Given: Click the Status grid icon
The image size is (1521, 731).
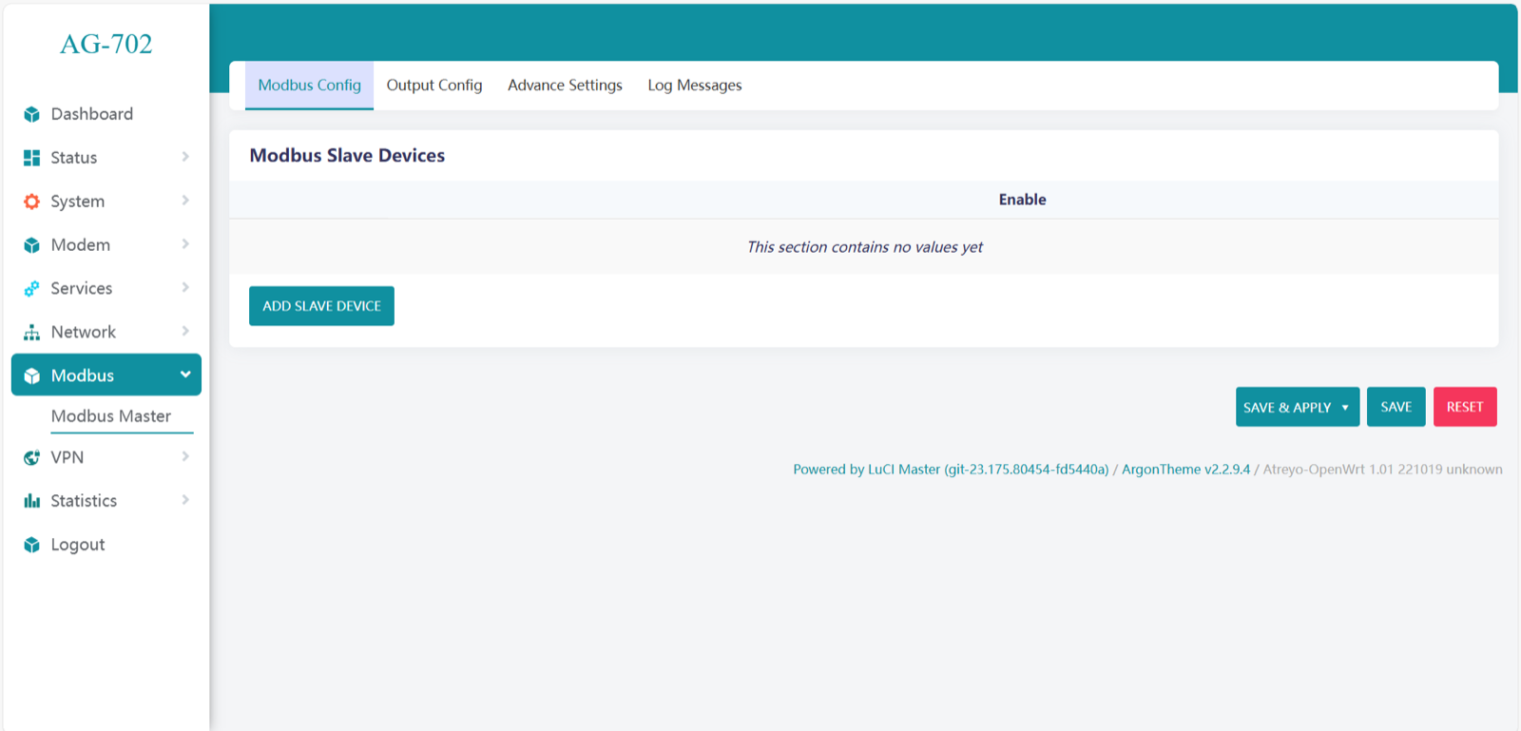Looking at the screenshot, I should [x=31, y=158].
